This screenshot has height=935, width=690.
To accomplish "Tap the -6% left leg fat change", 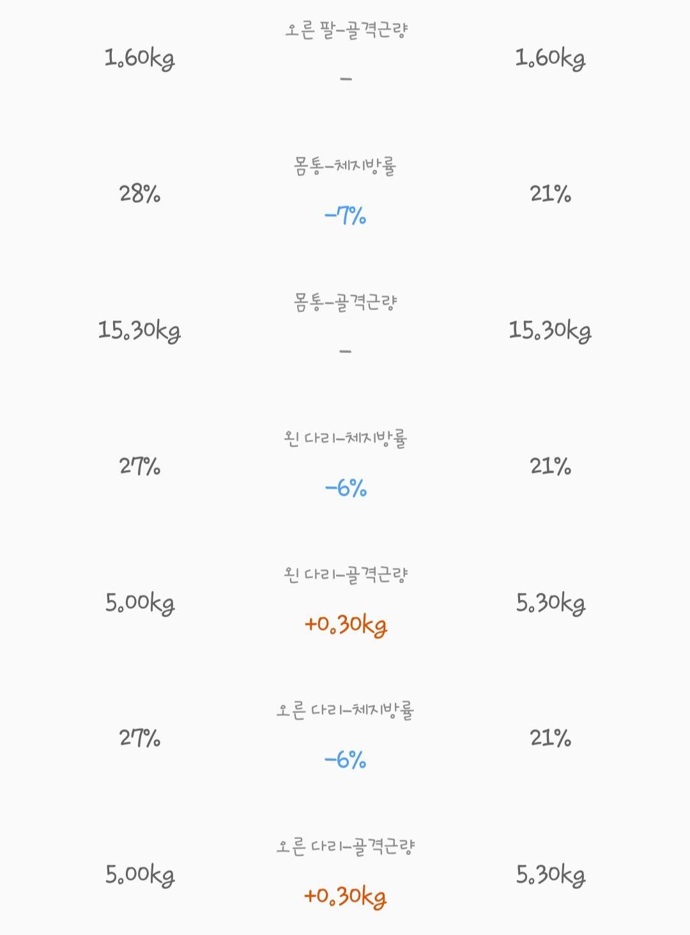I will click(346, 489).
